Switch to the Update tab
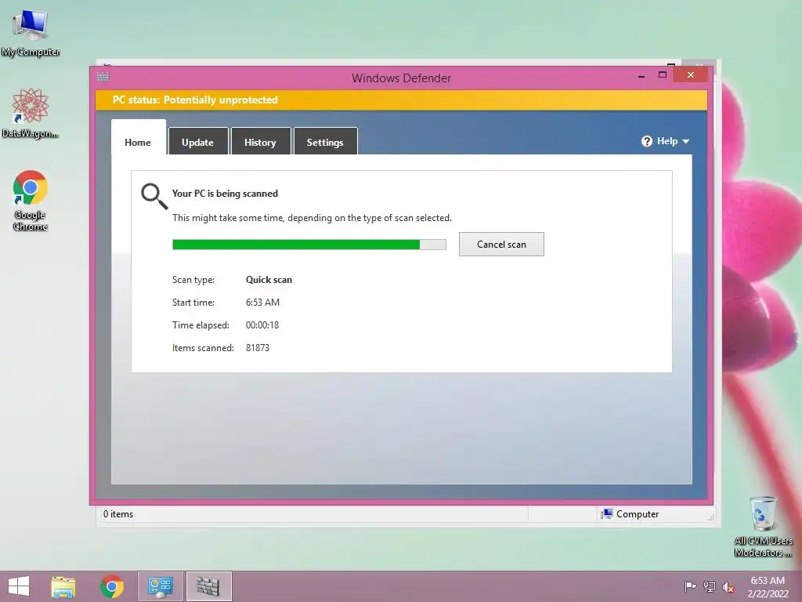The height and width of the screenshot is (602, 802). tap(198, 141)
